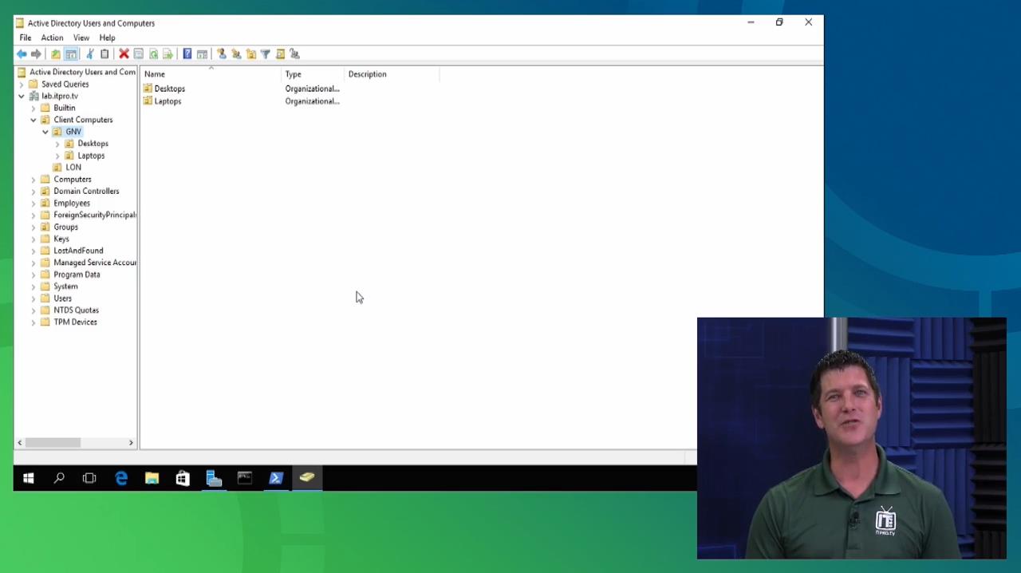Expand Laptops OU in tree
The width and height of the screenshot is (1021, 573).
[57, 156]
